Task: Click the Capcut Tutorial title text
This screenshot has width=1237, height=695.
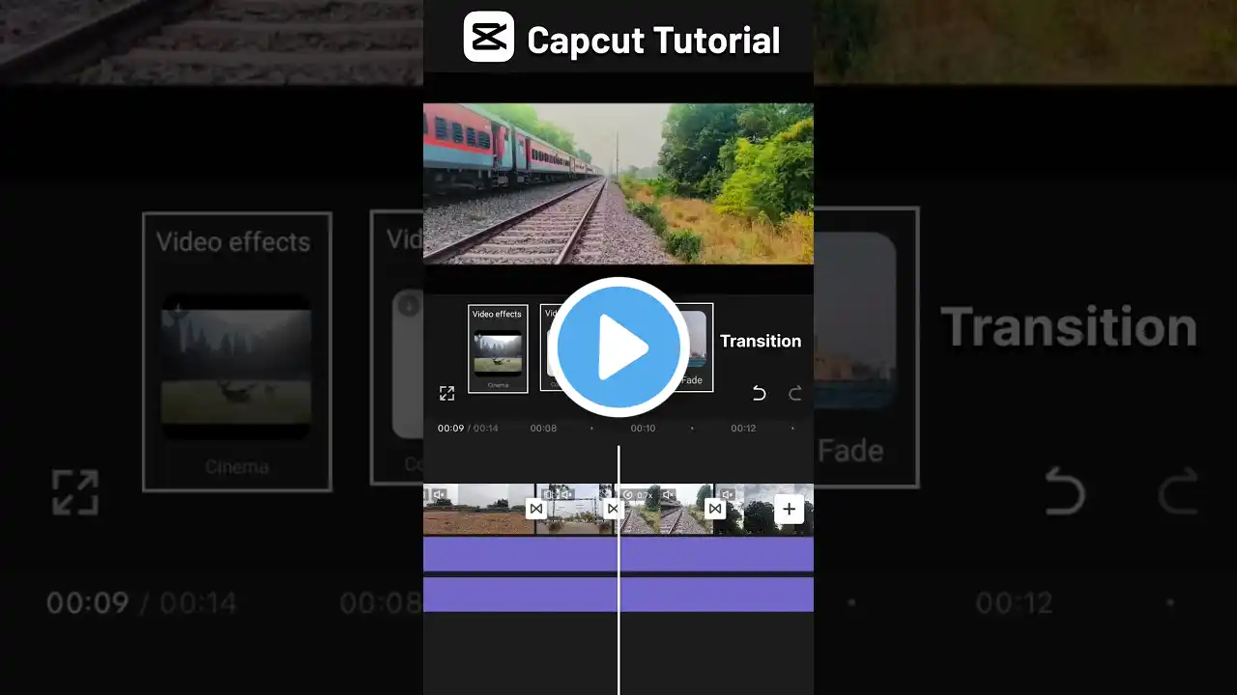Action: 653,41
